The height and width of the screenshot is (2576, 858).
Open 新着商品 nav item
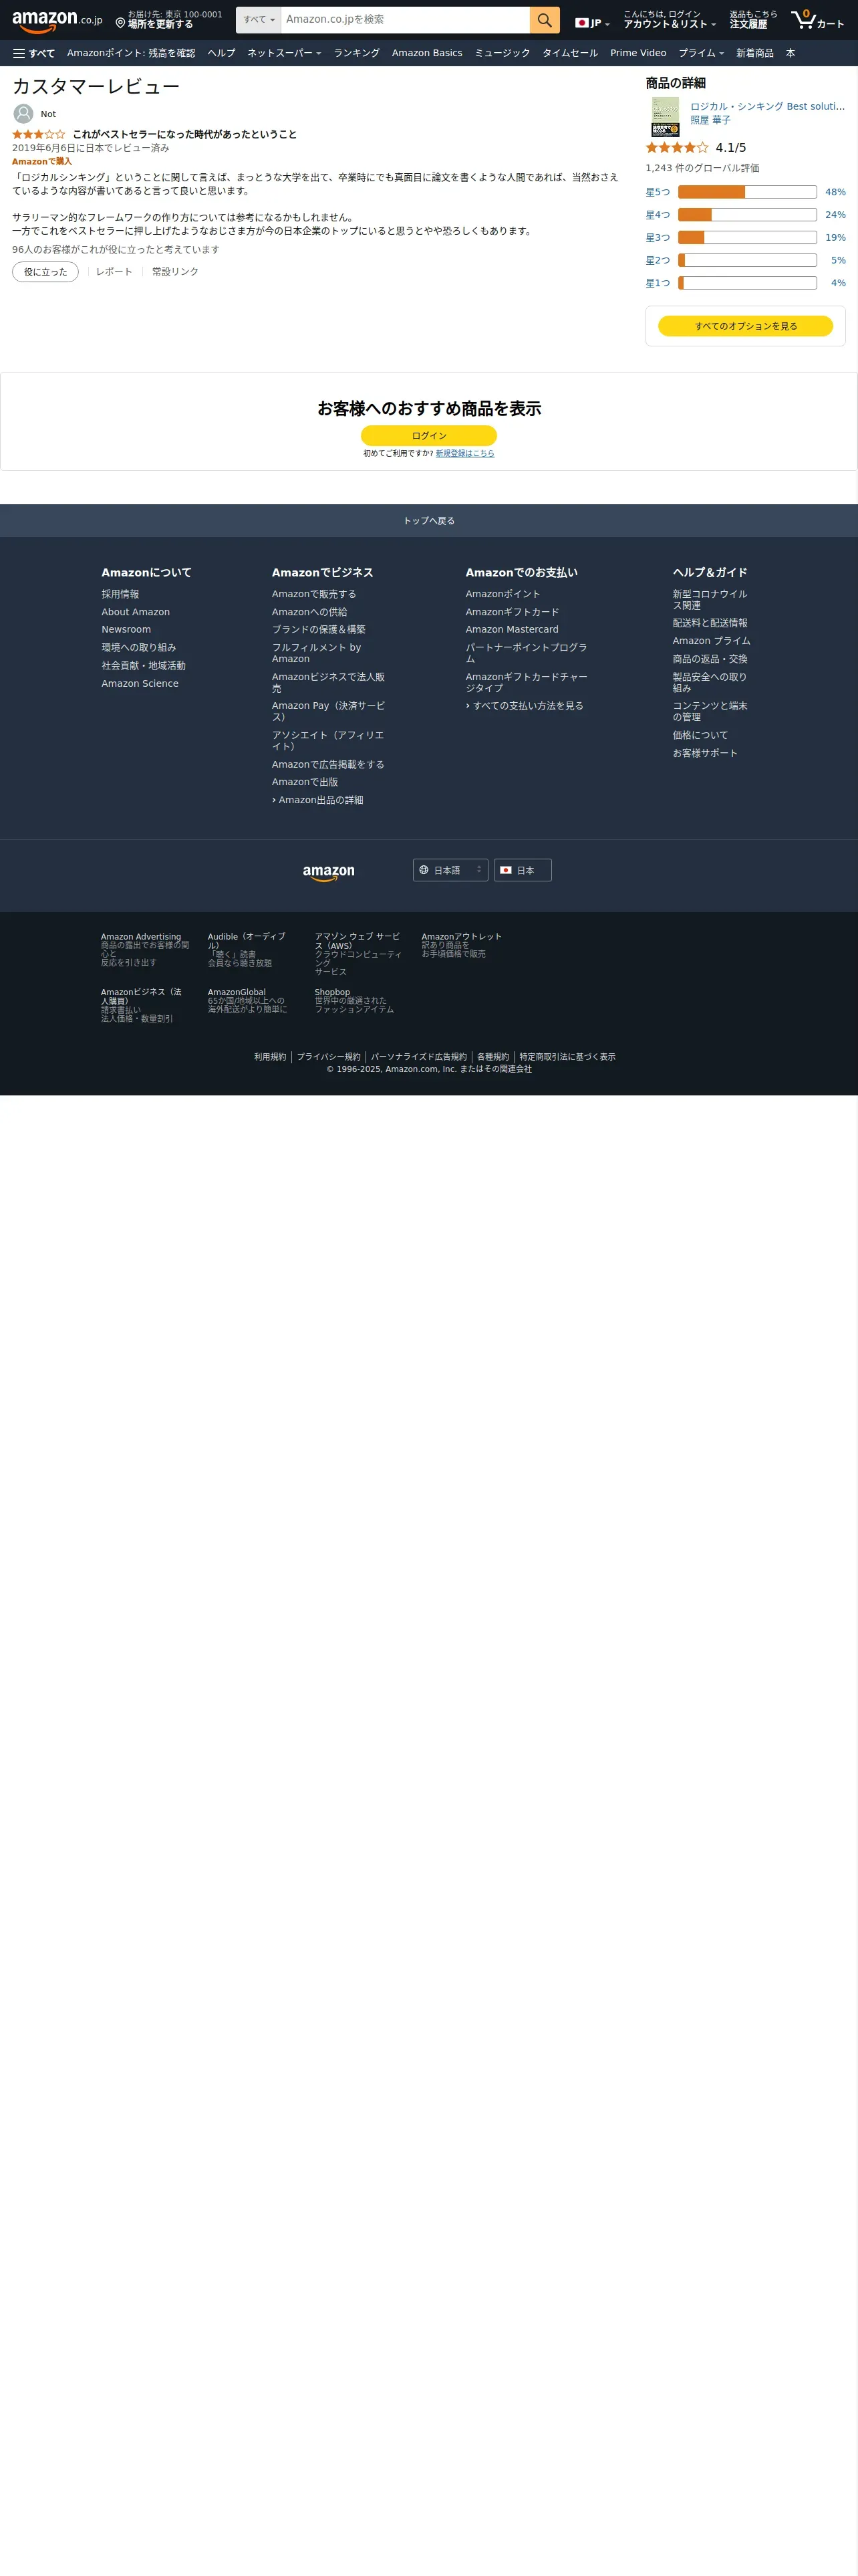click(x=755, y=53)
